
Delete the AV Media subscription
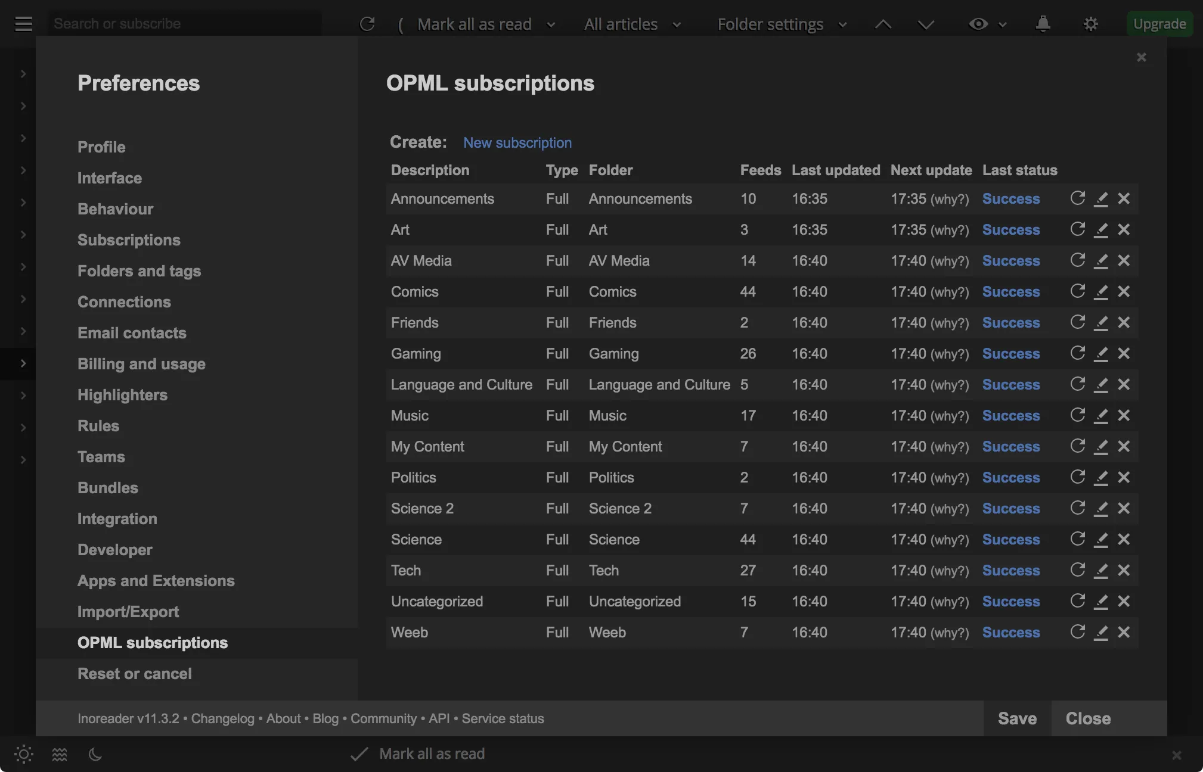[x=1124, y=260]
